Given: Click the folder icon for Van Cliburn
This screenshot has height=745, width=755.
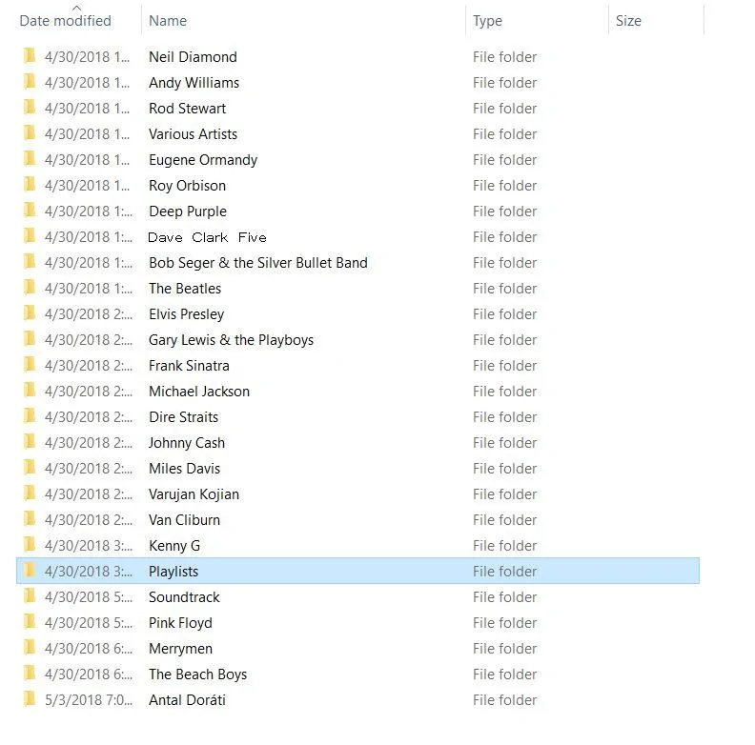Looking at the screenshot, I should pos(30,519).
